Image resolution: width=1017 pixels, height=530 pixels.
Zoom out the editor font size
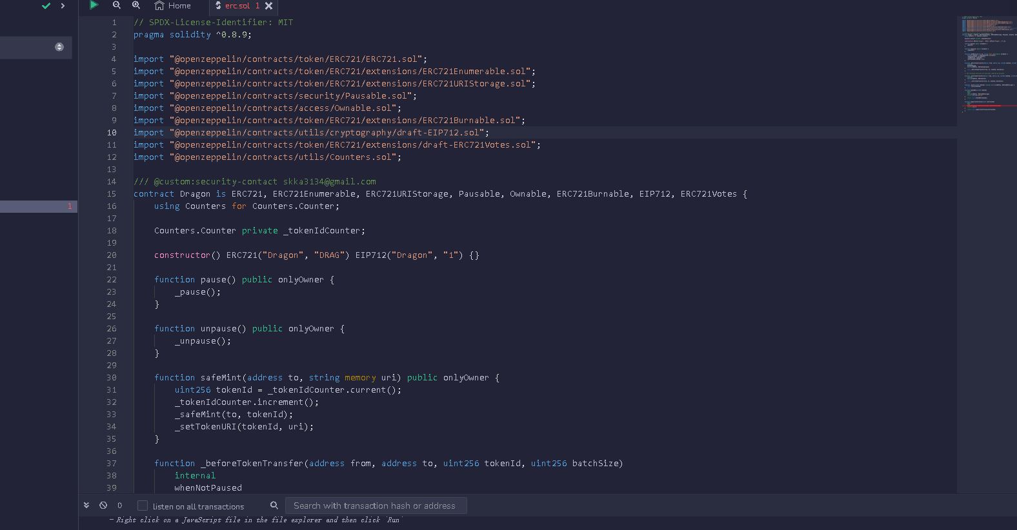(117, 5)
